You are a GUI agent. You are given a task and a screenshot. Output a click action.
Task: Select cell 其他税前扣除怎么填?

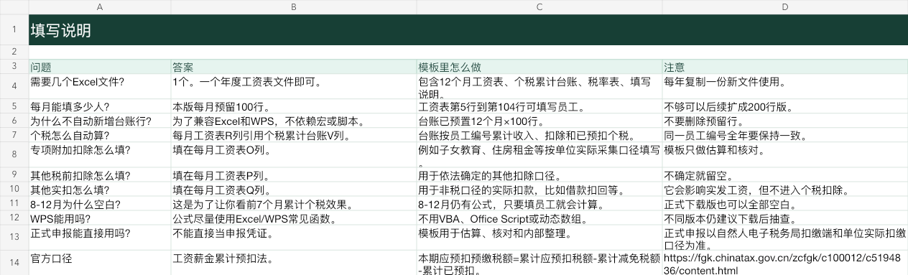tap(100, 176)
